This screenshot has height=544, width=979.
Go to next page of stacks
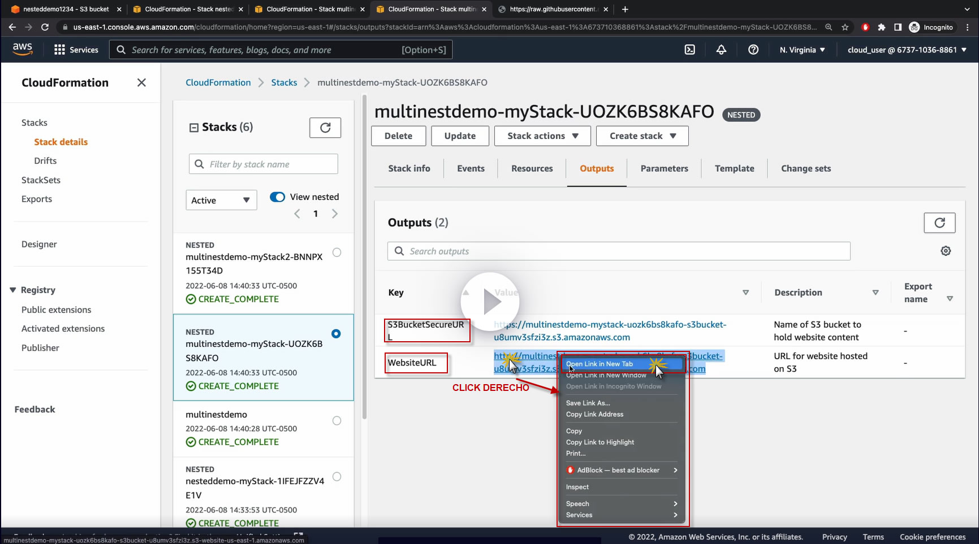[335, 214]
